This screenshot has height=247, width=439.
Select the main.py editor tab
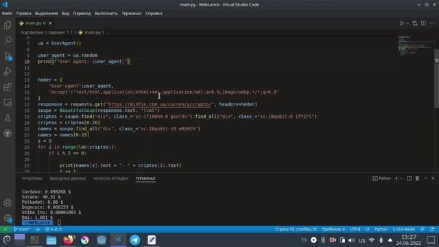pyautogui.click(x=36, y=23)
